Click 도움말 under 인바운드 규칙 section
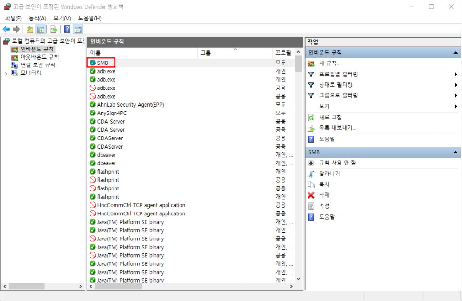This screenshot has height=301, width=462. (327, 139)
